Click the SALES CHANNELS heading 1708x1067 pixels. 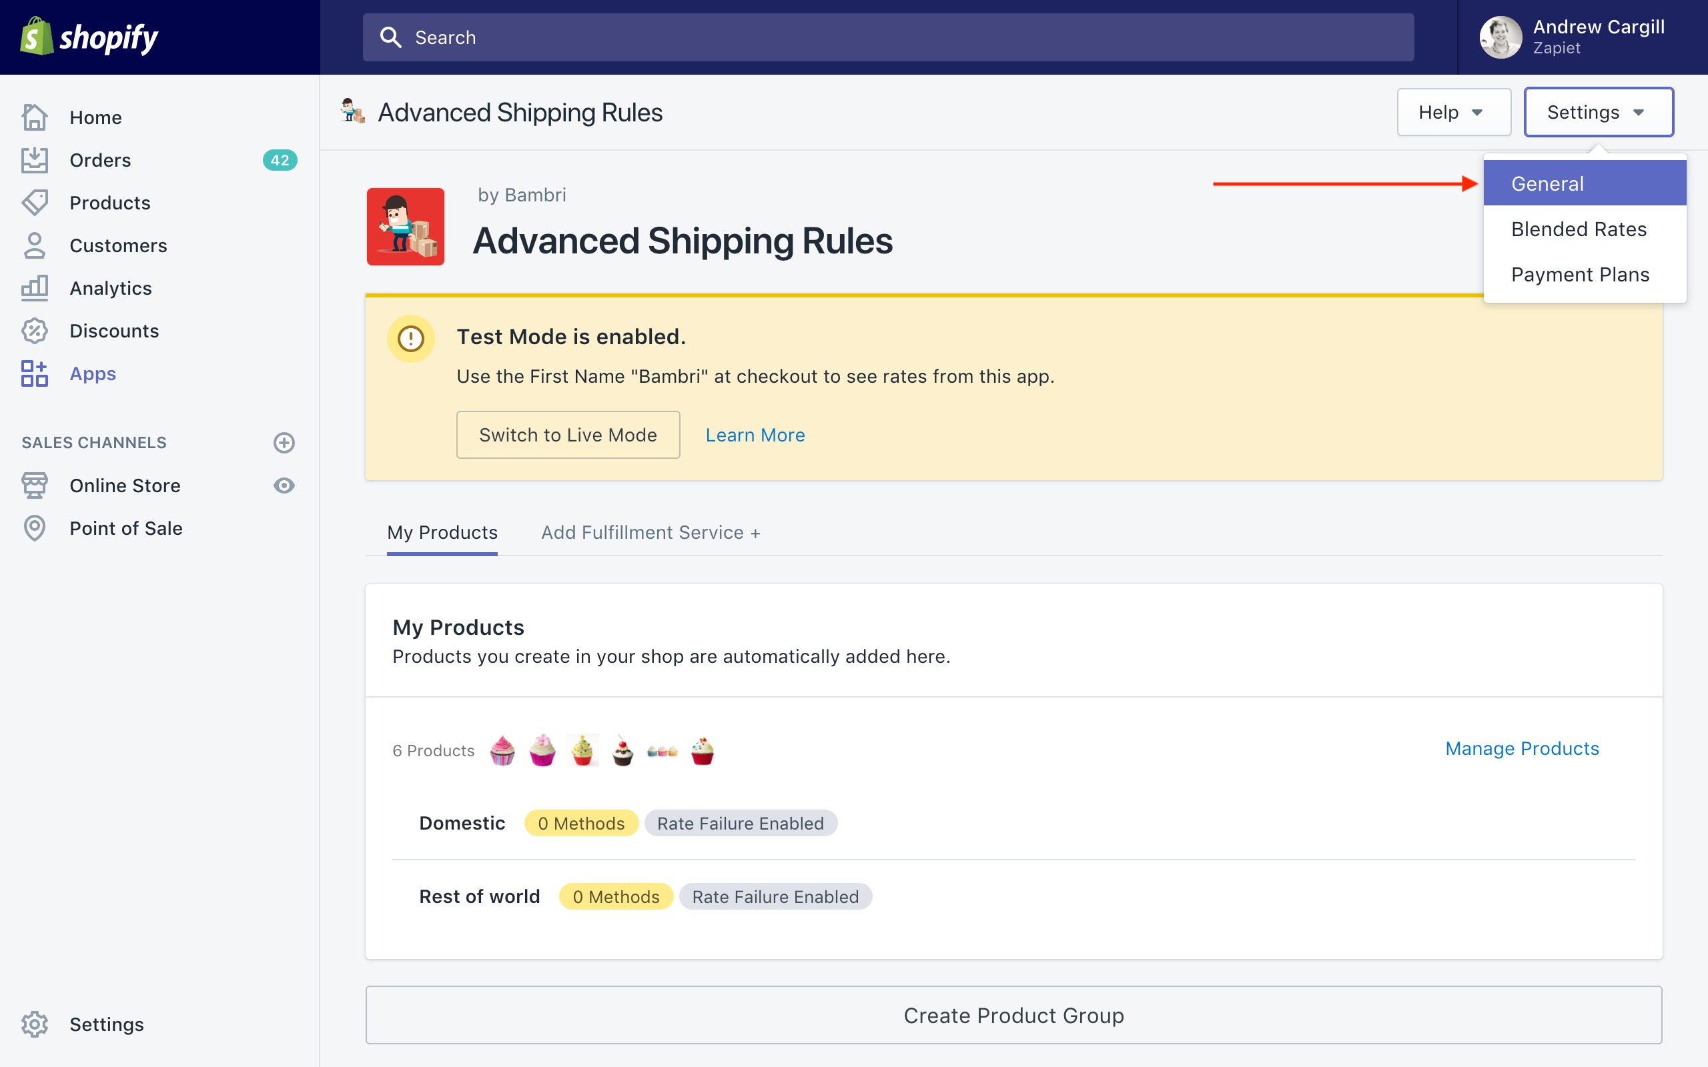click(x=94, y=442)
